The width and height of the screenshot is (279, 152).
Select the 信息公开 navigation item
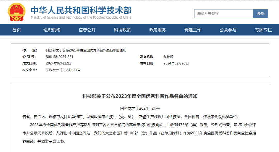tap(87, 30)
